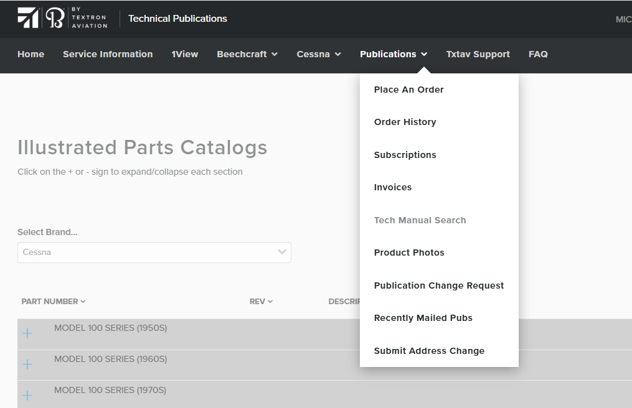632x408 pixels.
Task: Click the "Select Brand..." label
Action: click(x=47, y=232)
